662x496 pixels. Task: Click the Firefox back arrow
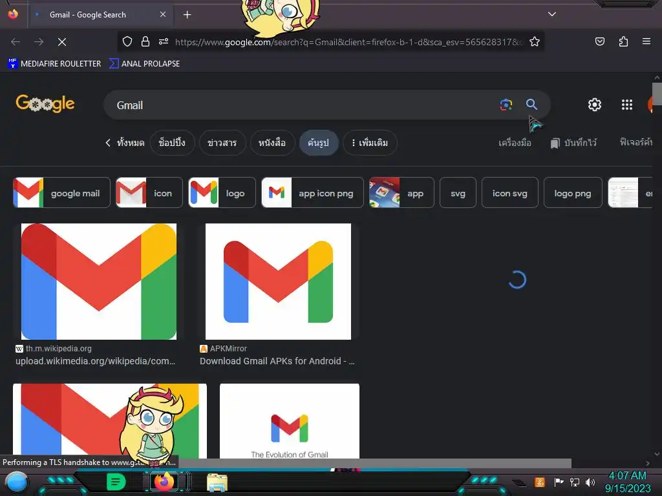[x=16, y=42]
